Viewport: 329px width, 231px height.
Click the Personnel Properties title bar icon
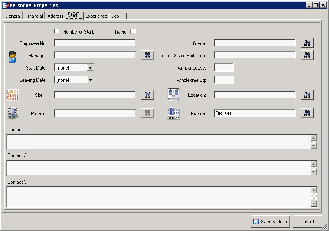pos(6,5)
